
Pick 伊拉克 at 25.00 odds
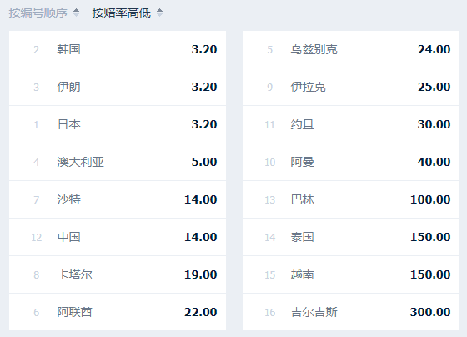[x=351, y=87]
